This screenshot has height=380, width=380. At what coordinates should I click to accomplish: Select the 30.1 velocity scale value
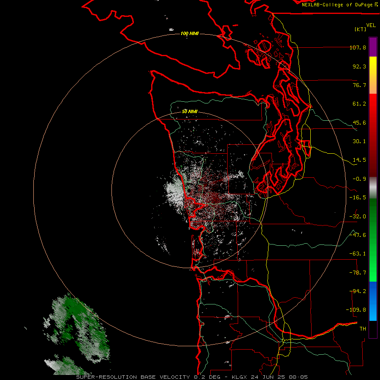359,141
